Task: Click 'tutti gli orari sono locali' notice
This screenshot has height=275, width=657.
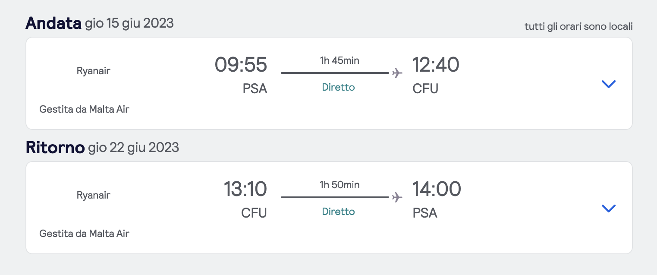Action: click(578, 27)
